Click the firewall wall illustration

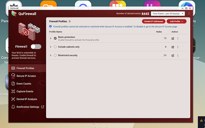tap(29, 32)
